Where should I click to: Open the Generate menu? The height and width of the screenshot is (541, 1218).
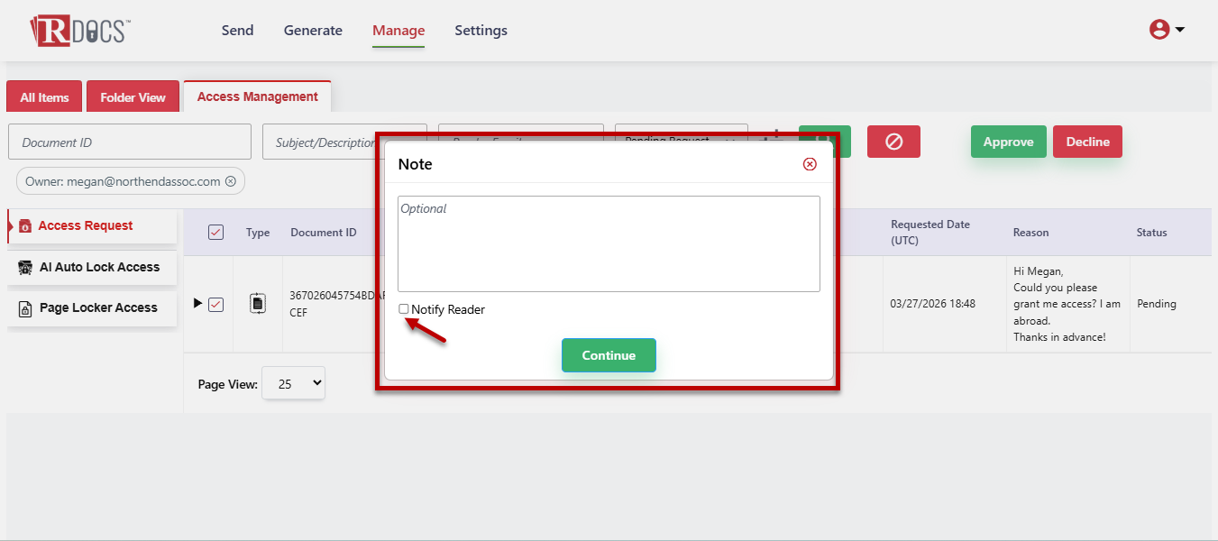313,31
